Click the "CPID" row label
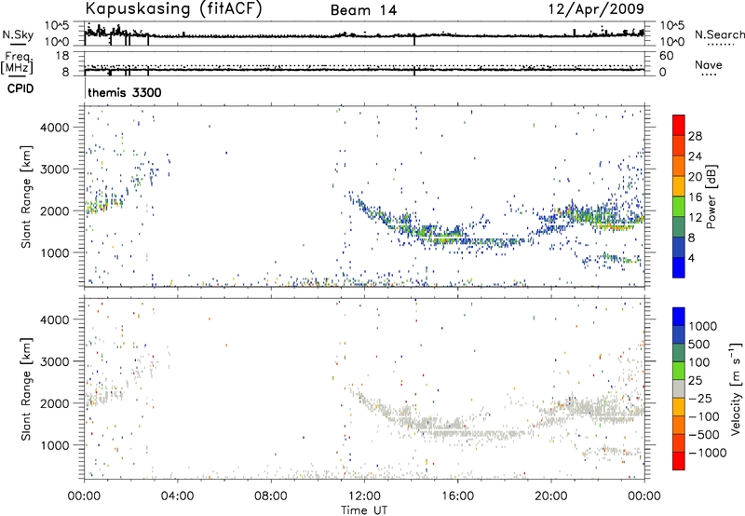The image size is (745, 516). pos(20,88)
